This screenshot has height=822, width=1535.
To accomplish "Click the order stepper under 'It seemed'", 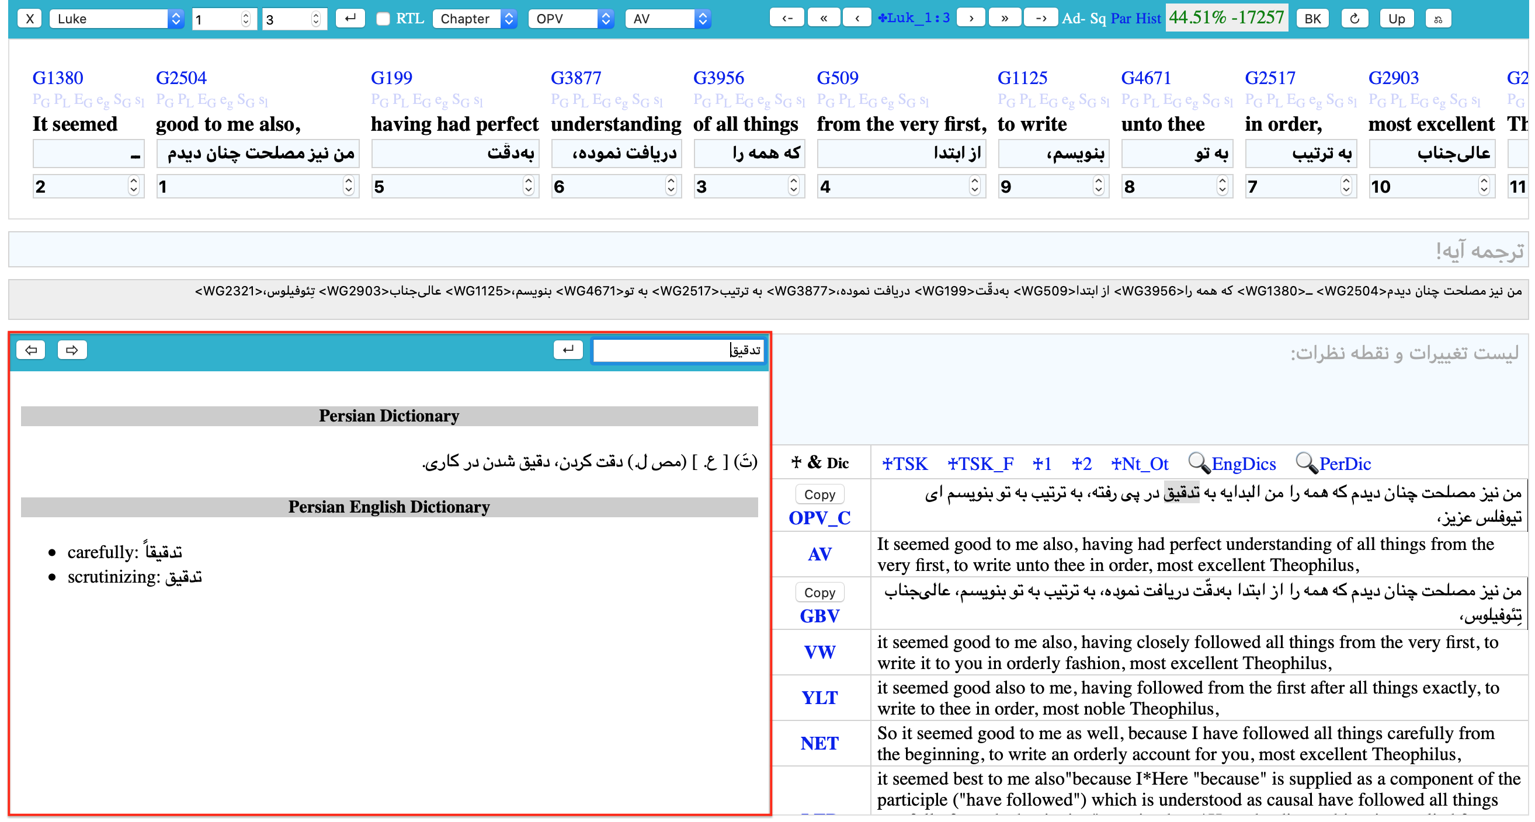I will tap(134, 186).
